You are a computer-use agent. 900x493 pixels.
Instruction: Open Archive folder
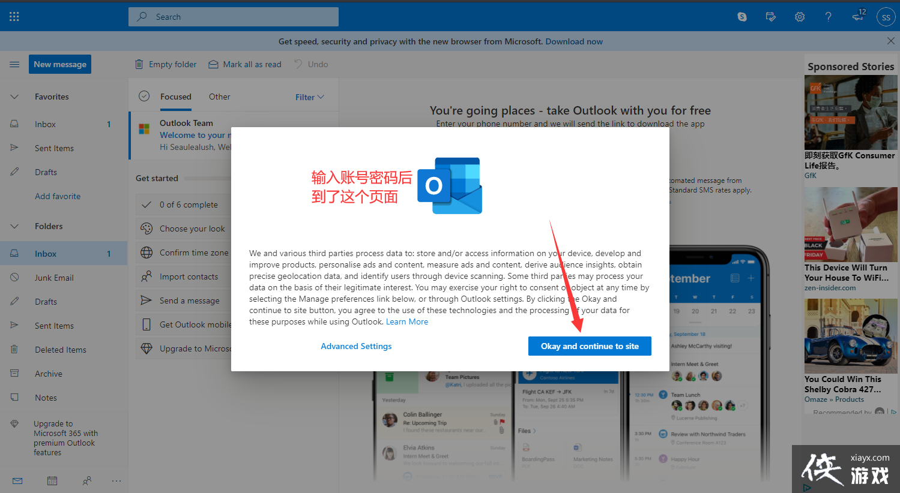[x=64, y=374]
